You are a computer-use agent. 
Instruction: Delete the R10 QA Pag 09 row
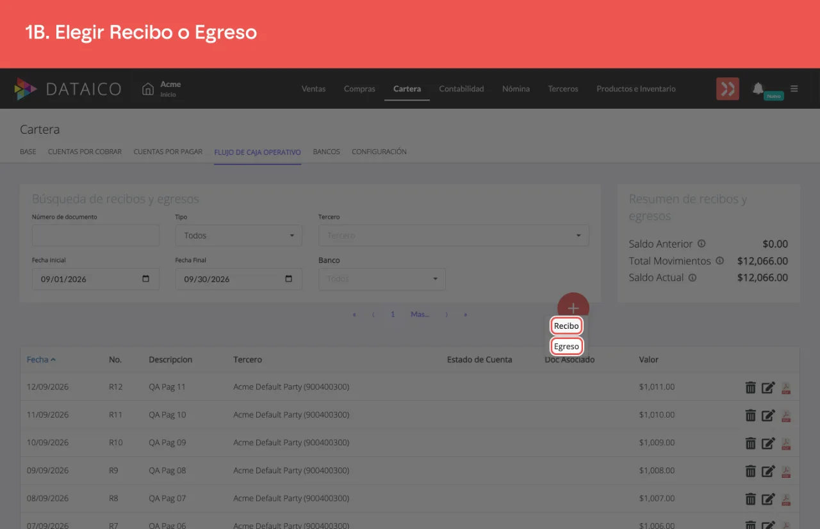751,443
